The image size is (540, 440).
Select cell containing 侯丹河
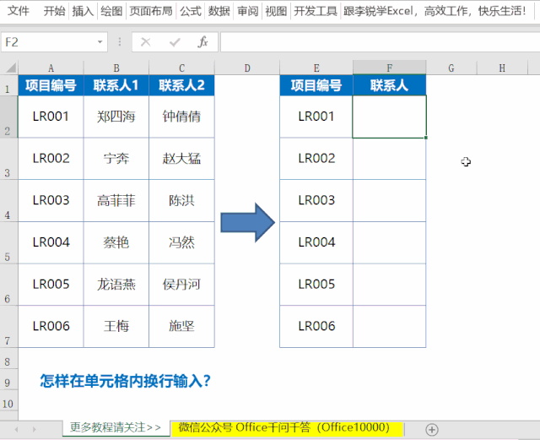(182, 285)
